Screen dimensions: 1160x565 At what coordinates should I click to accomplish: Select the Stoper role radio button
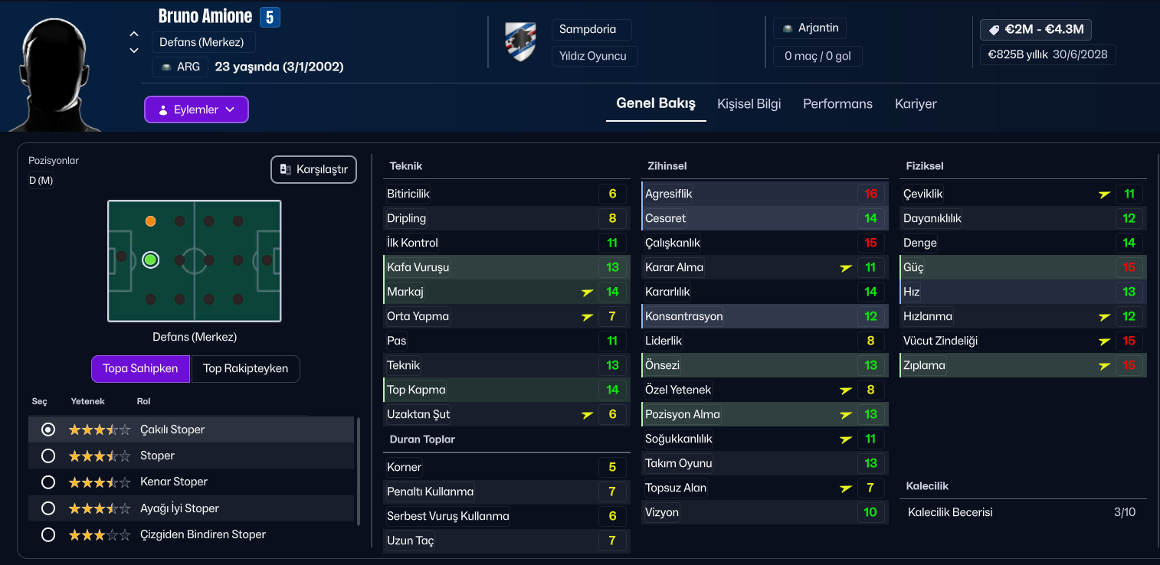tap(48, 456)
